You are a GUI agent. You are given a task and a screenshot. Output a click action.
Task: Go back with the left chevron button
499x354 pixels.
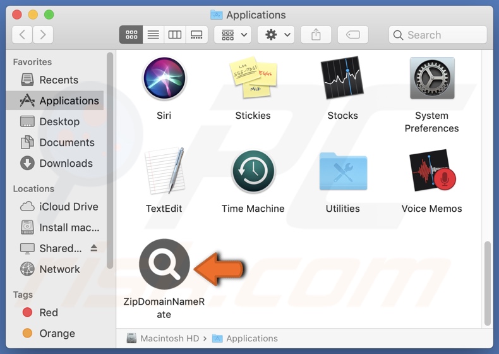(x=22, y=34)
